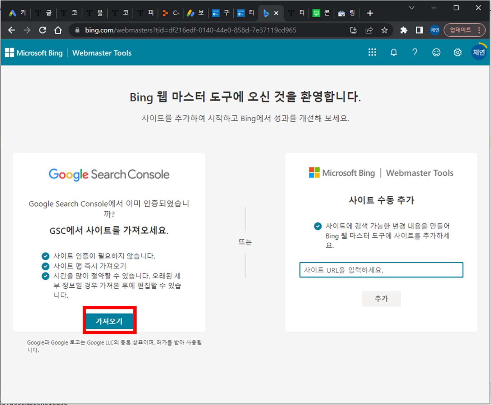Open the Microsoft apps grid launcher
Viewport: 491px width, 405px height.
pos(372,53)
